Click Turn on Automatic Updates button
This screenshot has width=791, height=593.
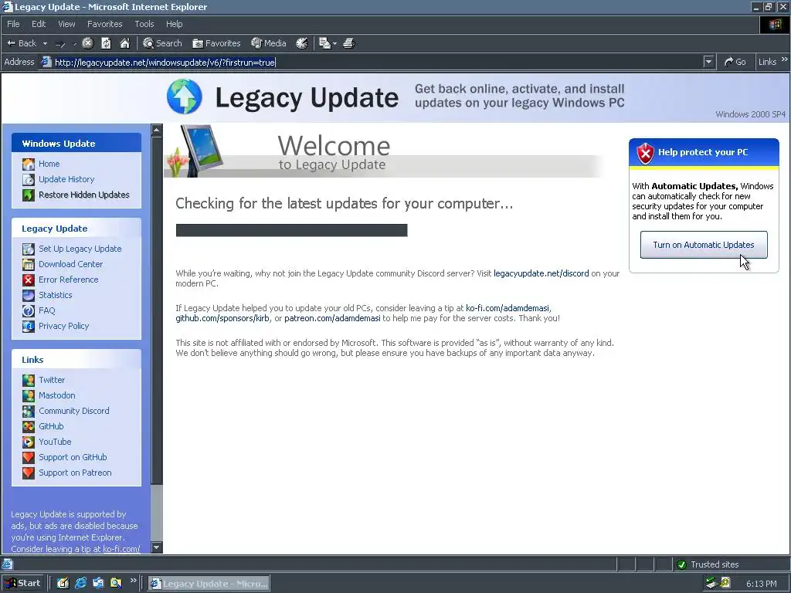click(704, 245)
